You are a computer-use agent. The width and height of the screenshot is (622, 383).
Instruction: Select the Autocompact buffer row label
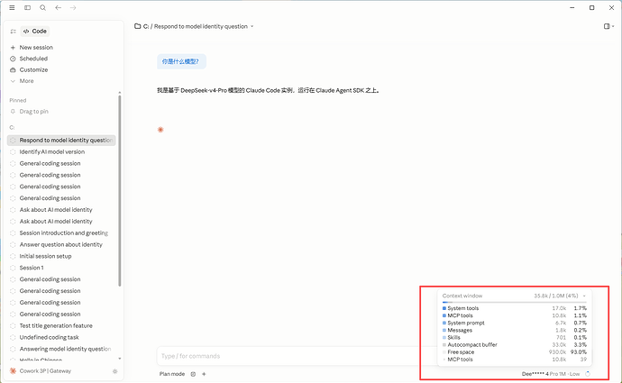(472, 344)
